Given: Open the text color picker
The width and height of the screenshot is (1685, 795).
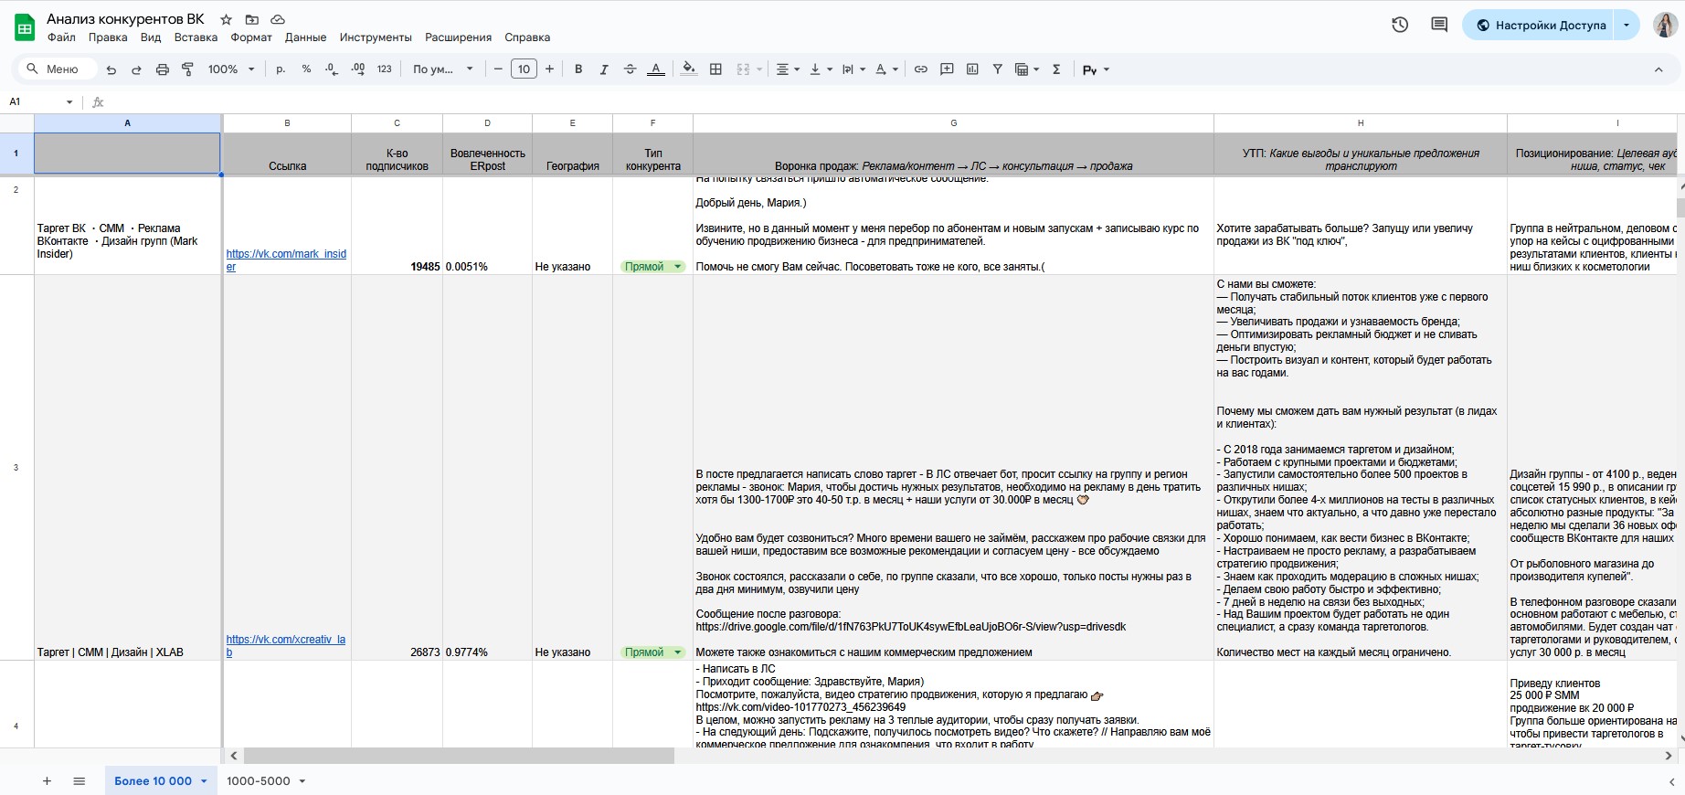Looking at the screenshot, I should pyautogui.click(x=655, y=69).
